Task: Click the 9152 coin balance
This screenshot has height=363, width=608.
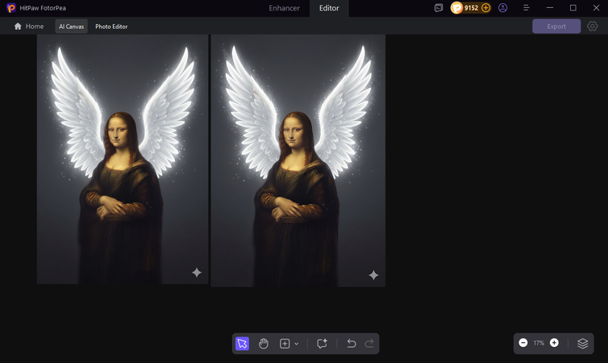Action: coord(471,8)
